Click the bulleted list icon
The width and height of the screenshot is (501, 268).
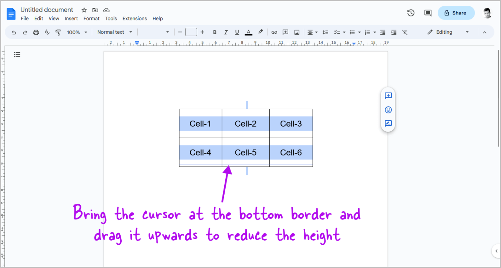[352, 32]
